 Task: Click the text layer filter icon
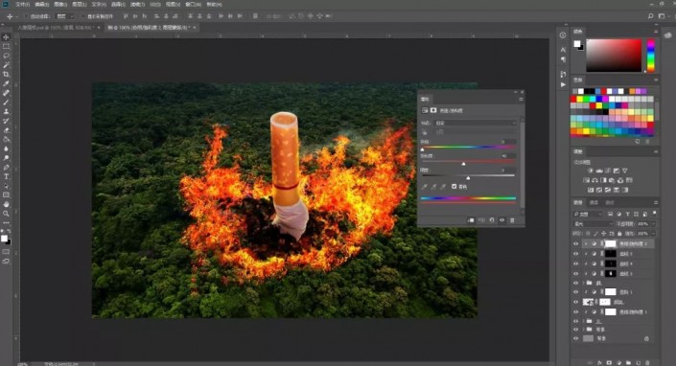click(x=627, y=214)
